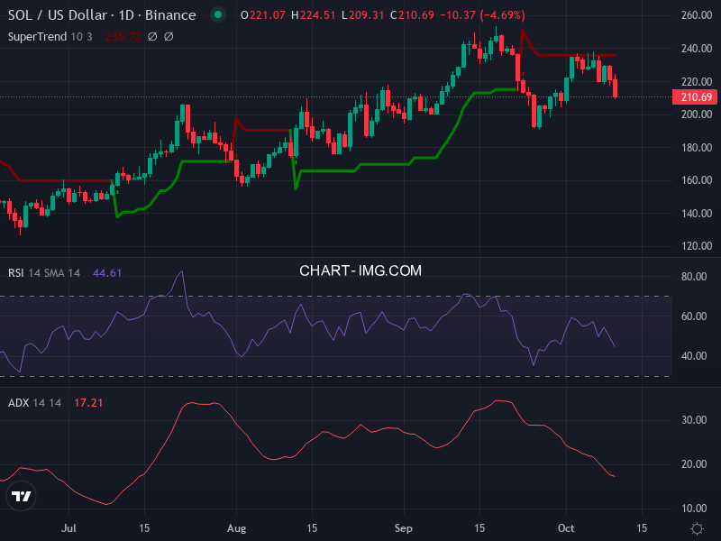Viewport: 721px width, 541px height.
Task: Click the TradingView logo icon
Action: pos(21,496)
